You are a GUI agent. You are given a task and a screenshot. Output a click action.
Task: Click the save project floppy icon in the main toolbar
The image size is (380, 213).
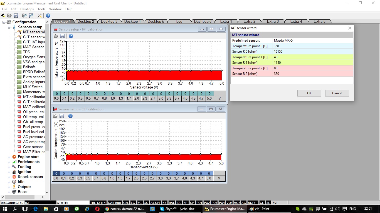16,16
